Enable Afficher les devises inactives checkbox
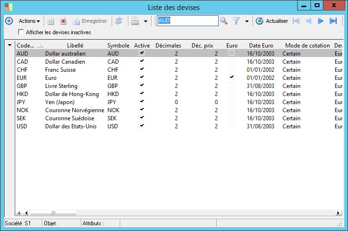 coord(21,32)
